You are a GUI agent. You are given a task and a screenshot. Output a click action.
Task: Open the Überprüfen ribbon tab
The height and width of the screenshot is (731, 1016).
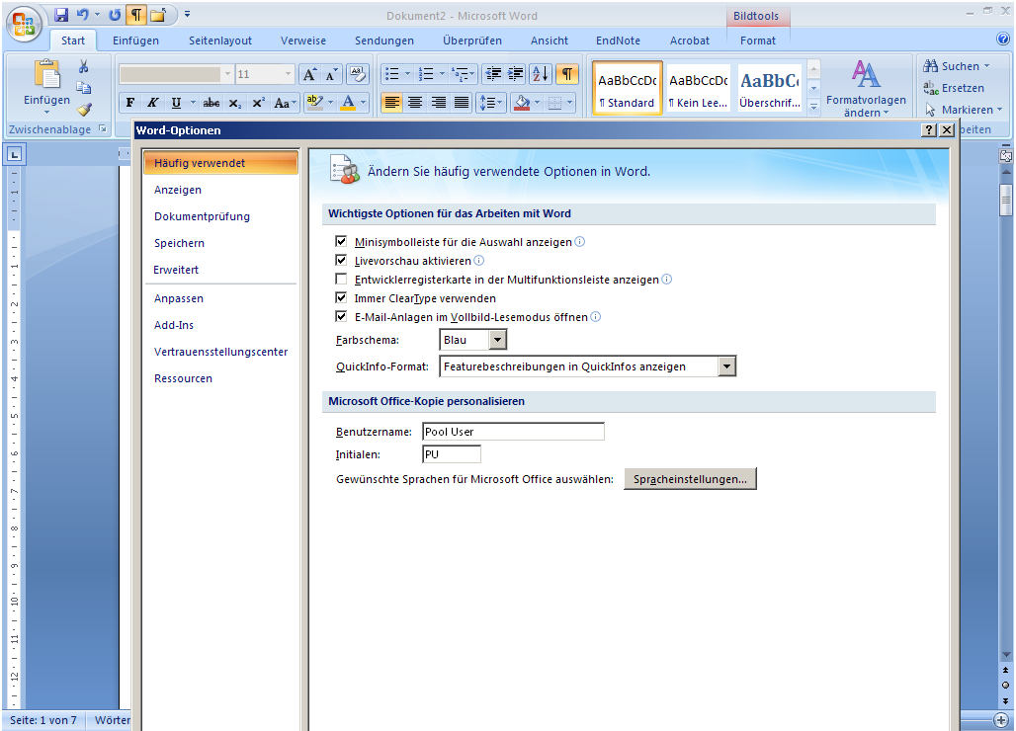(x=472, y=41)
